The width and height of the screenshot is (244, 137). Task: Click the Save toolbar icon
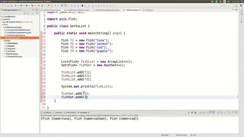pyautogui.click(x=8, y=5)
